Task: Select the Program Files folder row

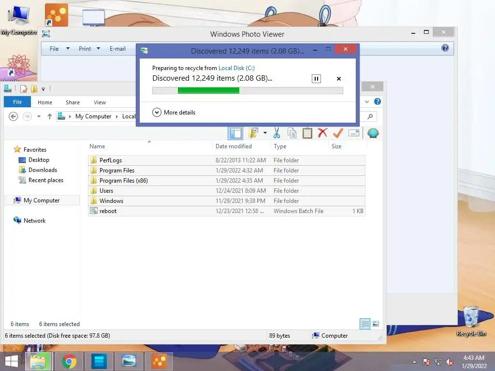Action: click(x=227, y=171)
